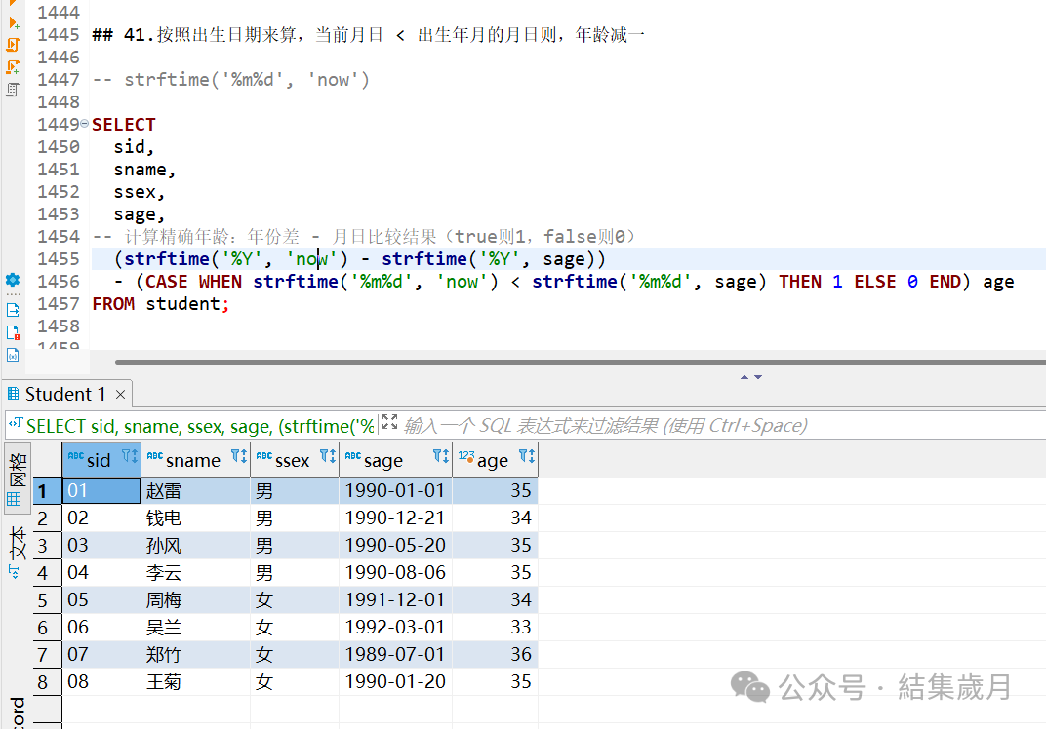Click the name cell 吴兰
The width and height of the screenshot is (1046, 729).
(195, 628)
